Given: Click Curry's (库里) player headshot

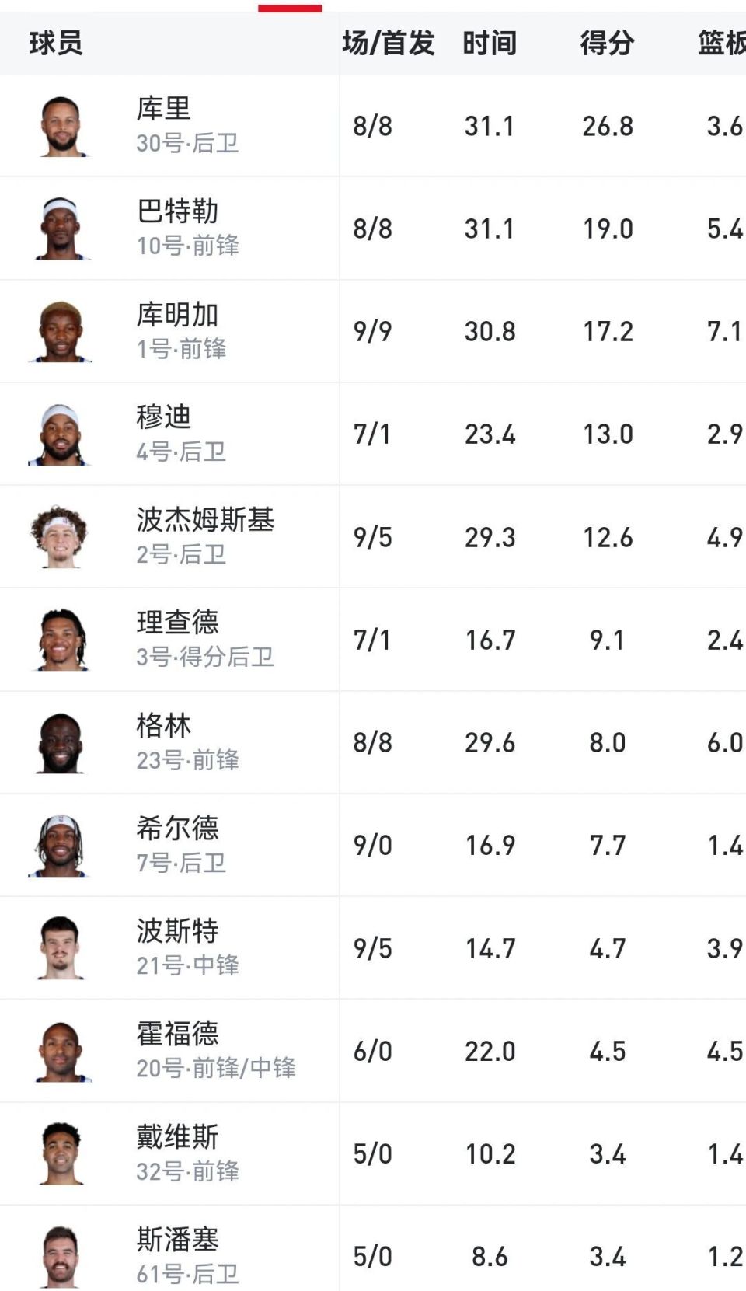Looking at the screenshot, I should (61, 126).
